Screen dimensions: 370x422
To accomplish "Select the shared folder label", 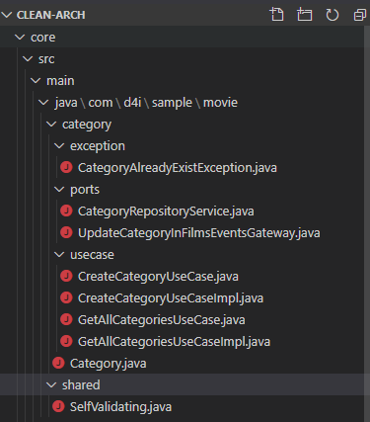I will pyautogui.click(x=81, y=384).
